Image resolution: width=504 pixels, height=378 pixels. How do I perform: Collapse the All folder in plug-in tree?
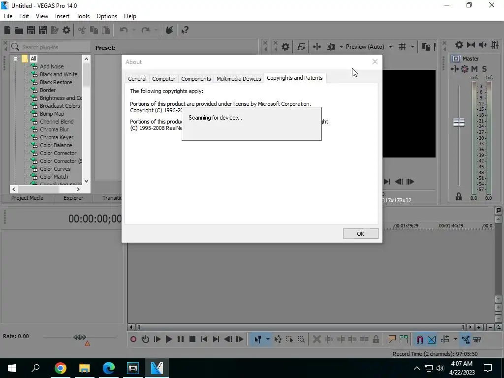click(x=15, y=59)
